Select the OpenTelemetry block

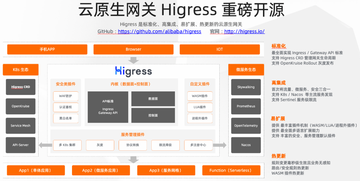[x=246, y=126]
